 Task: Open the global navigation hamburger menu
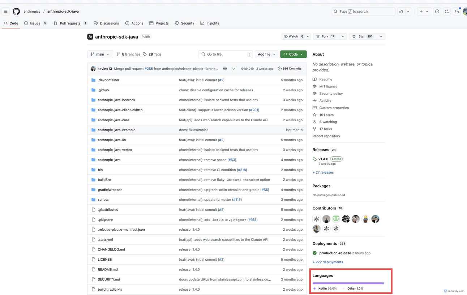(x=5, y=12)
